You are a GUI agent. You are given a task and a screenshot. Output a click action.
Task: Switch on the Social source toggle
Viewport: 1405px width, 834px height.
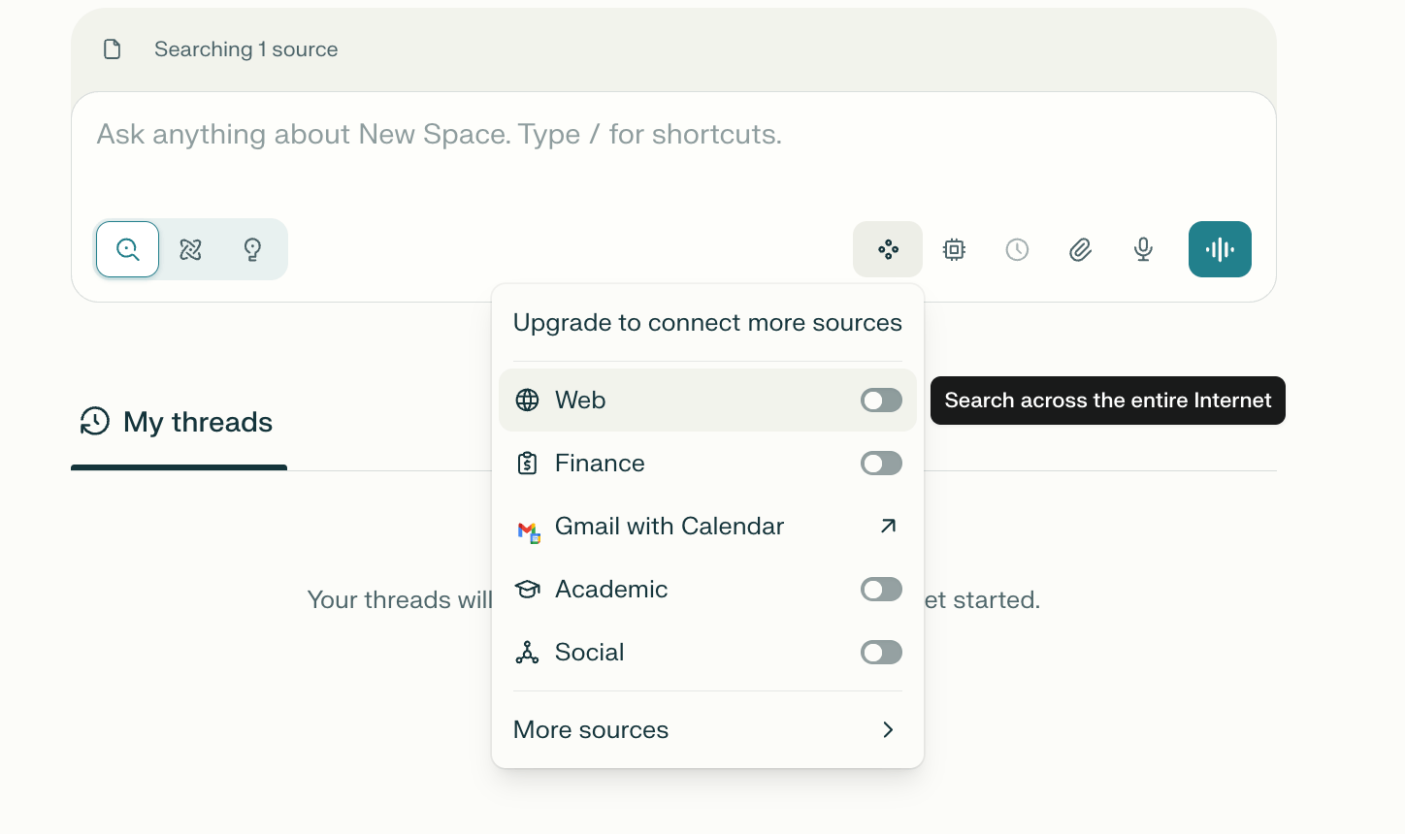click(x=881, y=653)
